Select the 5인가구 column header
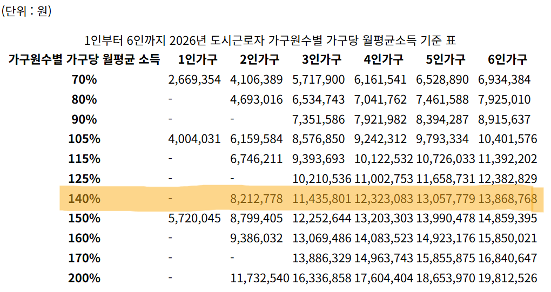 pos(446,59)
